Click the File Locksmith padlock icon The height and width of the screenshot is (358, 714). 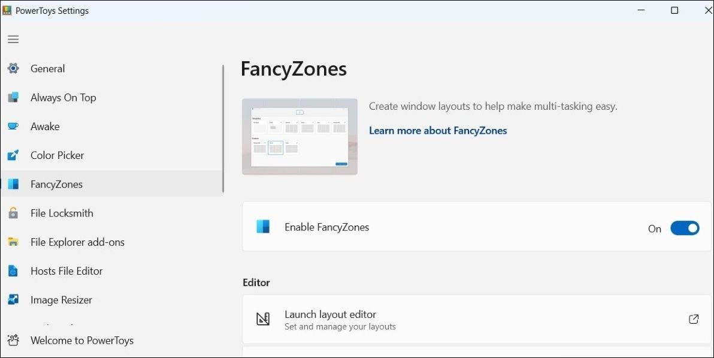13,213
